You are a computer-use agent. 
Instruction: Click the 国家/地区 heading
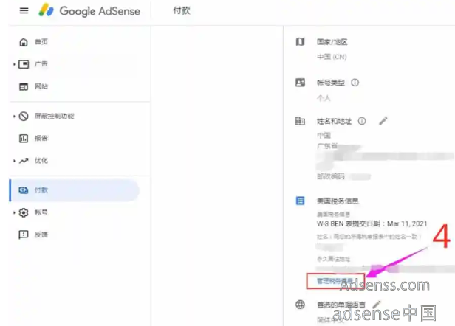(332, 42)
